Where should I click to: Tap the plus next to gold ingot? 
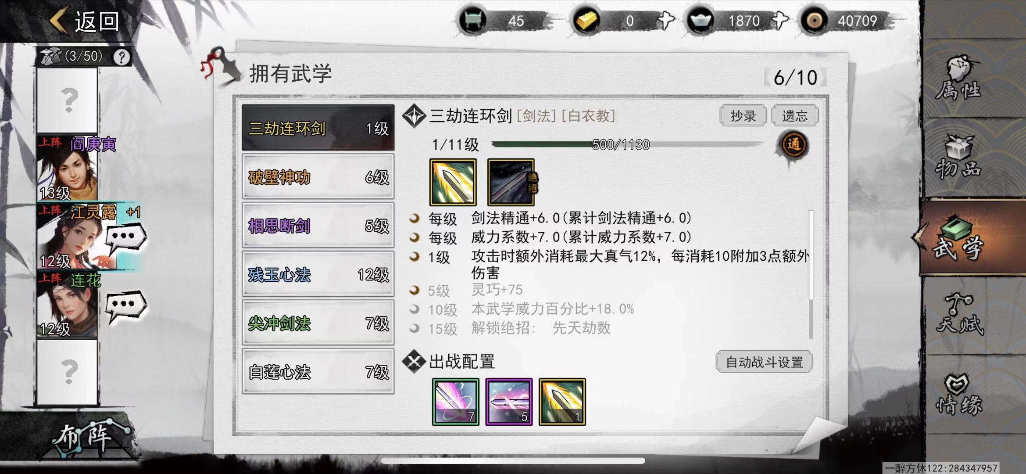tap(666, 21)
